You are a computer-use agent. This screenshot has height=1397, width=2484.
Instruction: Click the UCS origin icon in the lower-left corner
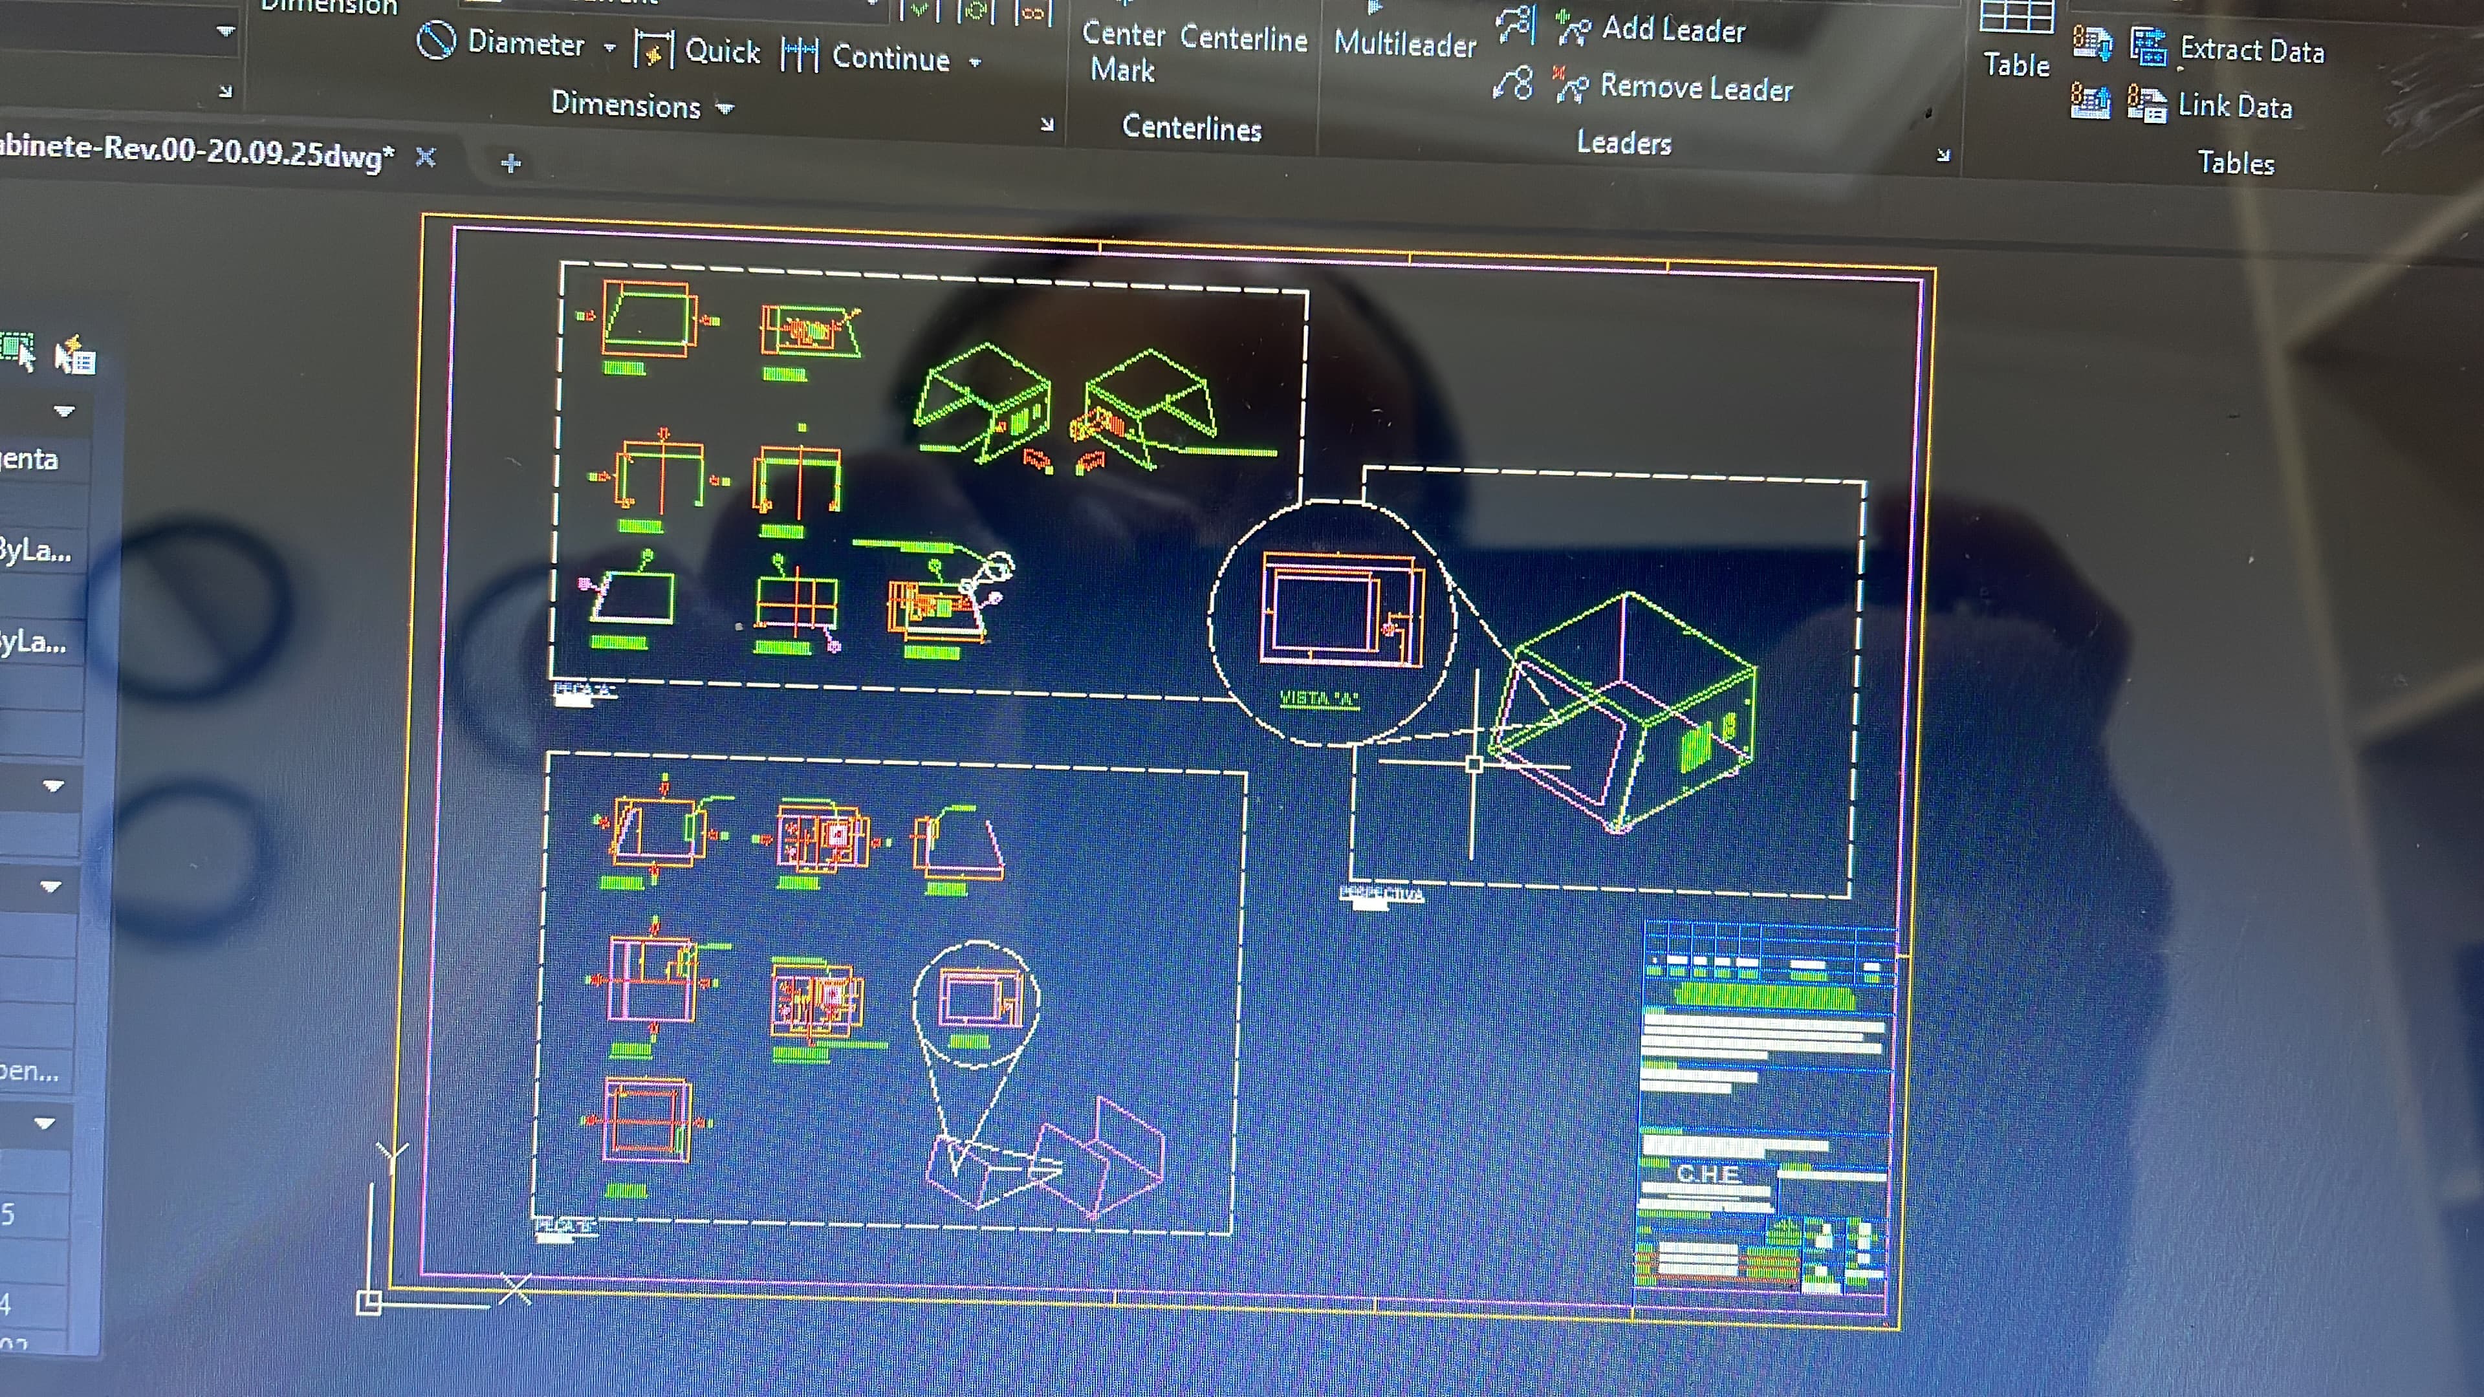point(369,1303)
